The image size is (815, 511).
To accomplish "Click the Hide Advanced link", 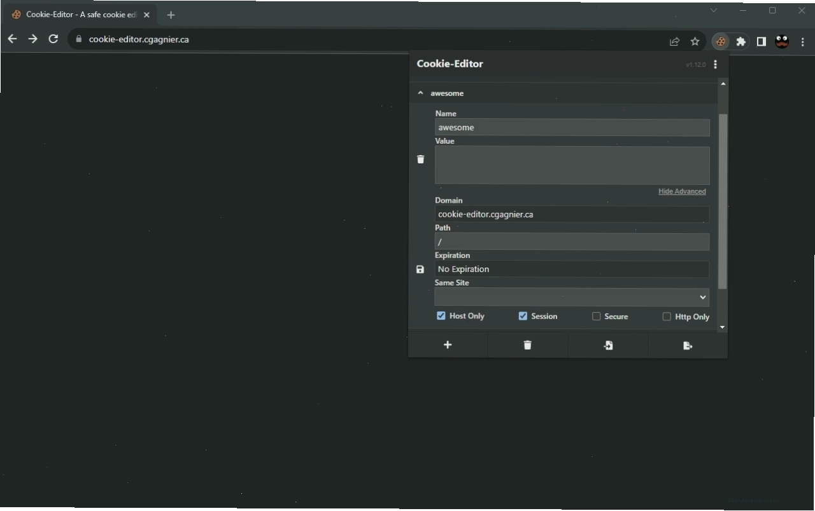I will pyautogui.click(x=682, y=191).
